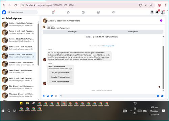Click the voice clip microphone icon
This screenshot has width=169, height=121.
[44, 96]
